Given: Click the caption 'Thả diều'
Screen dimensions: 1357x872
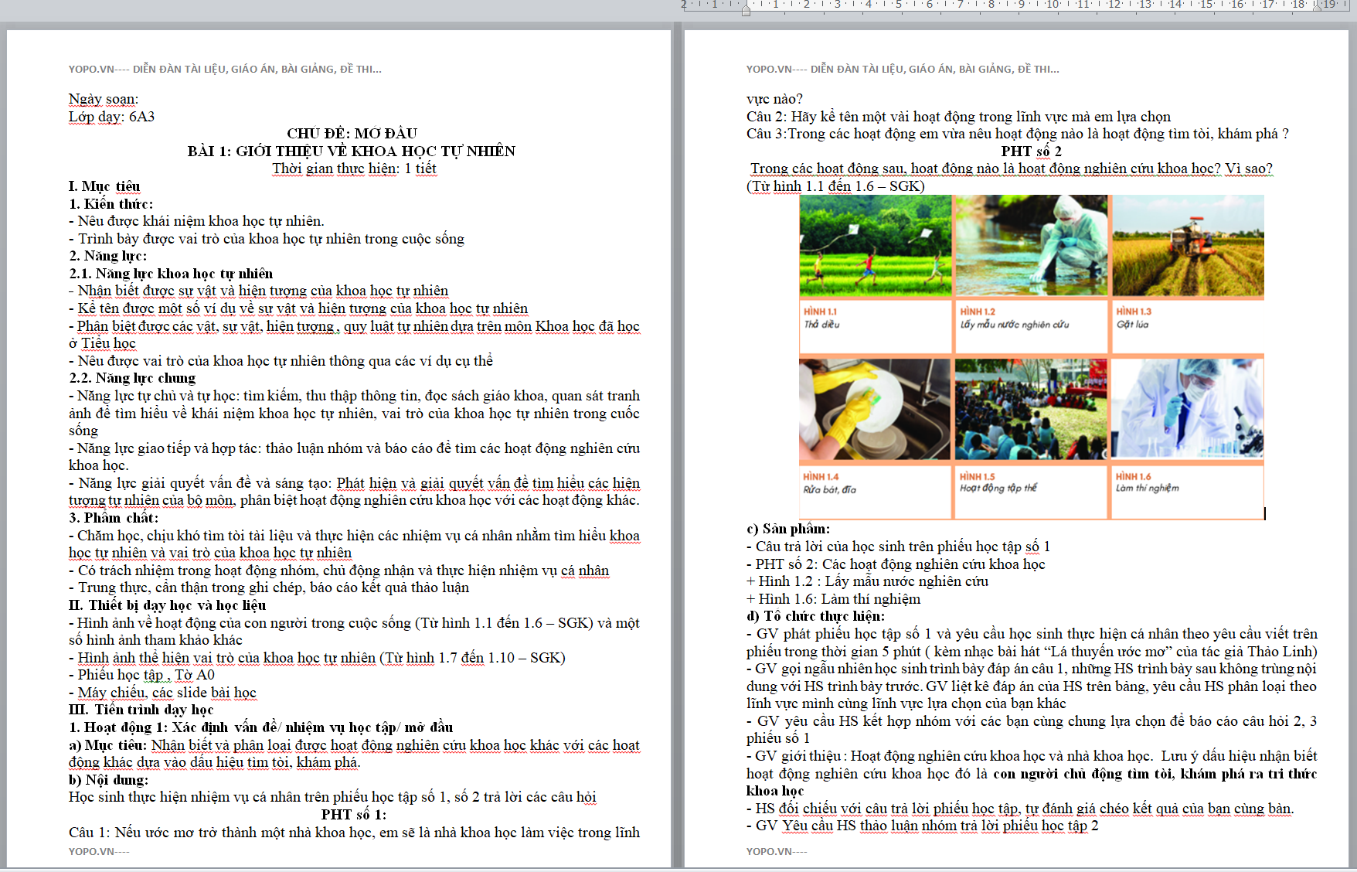Looking at the screenshot, I should click(821, 325).
